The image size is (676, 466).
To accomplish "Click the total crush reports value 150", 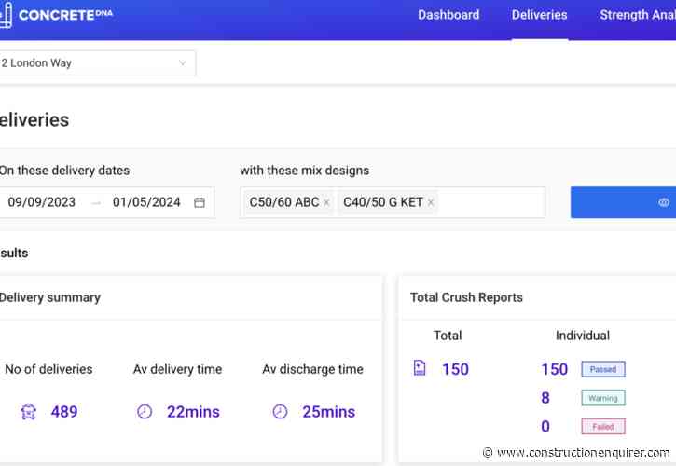I will click(x=455, y=369).
